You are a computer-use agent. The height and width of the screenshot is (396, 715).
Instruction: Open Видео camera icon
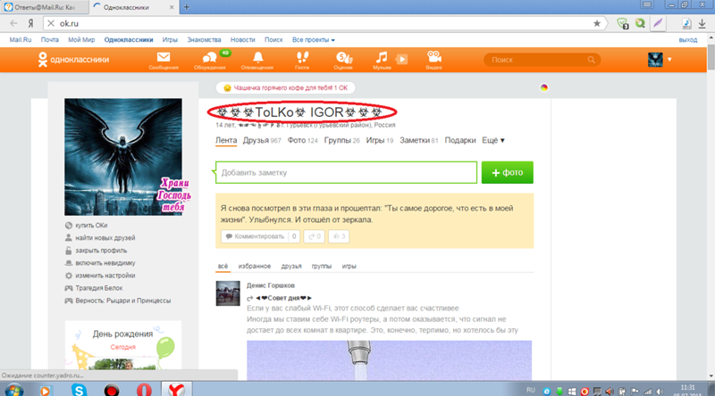click(434, 60)
